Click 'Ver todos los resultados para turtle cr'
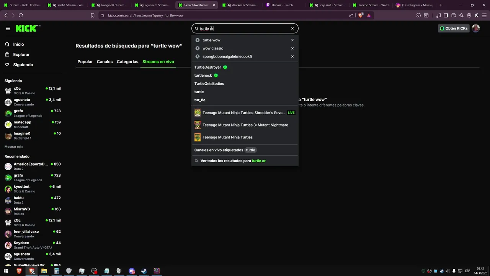The image size is (490, 276). [x=245, y=161]
